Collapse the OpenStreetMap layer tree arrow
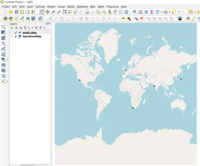Screen dimensions: 200x166 point(12,36)
